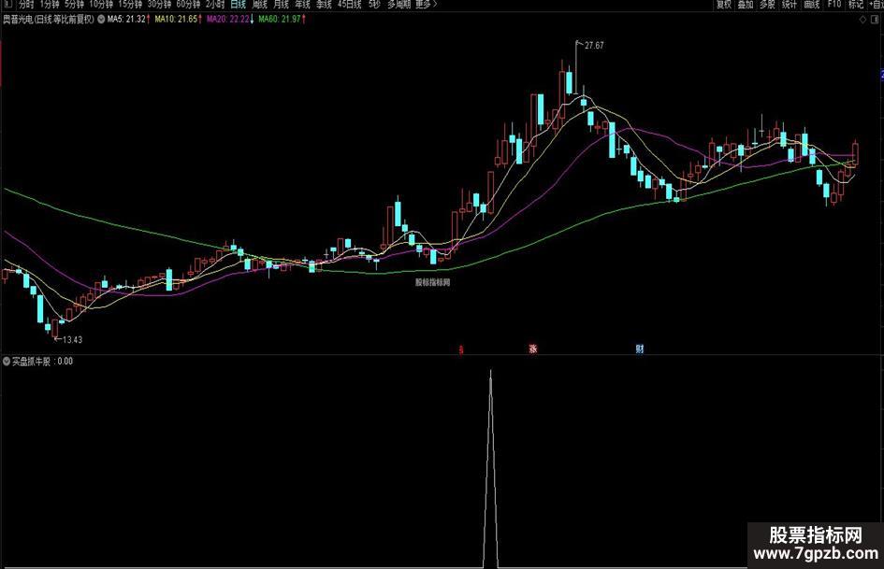Click the 27.67 high price label
The image size is (884, 569).
pos(594,46)
